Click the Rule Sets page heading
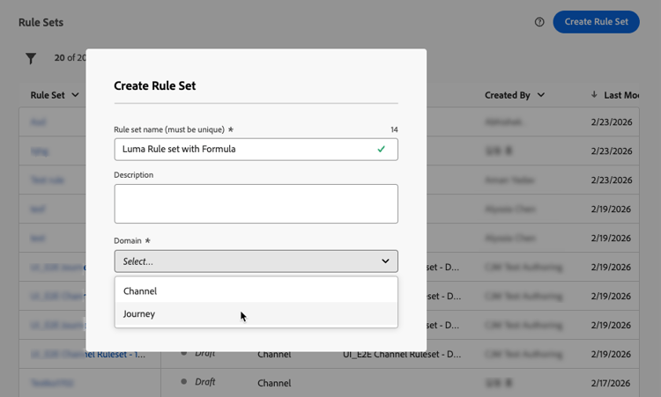The image size is (661, 397). tap(41, 22)
